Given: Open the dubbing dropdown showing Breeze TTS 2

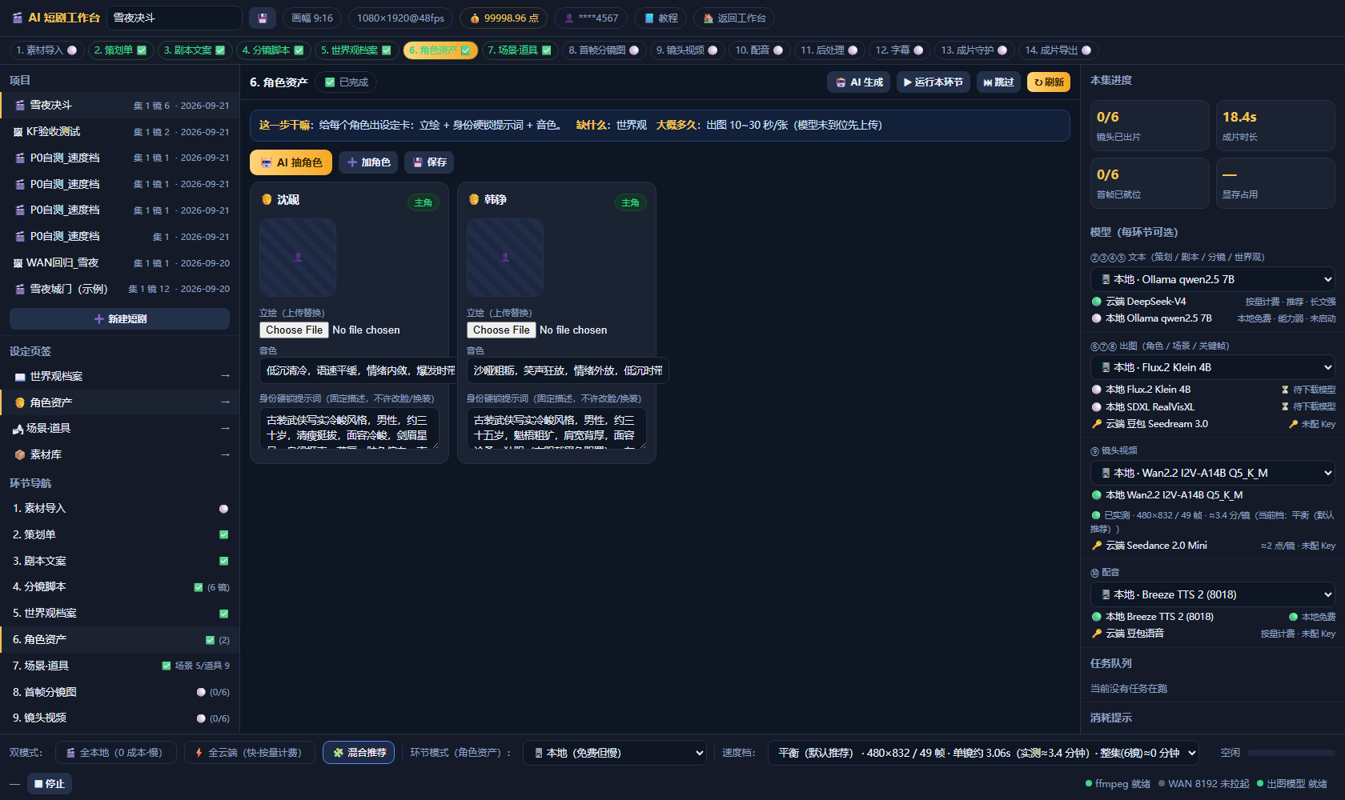Looking at the screenshot, I should (x=1213, y=594).
